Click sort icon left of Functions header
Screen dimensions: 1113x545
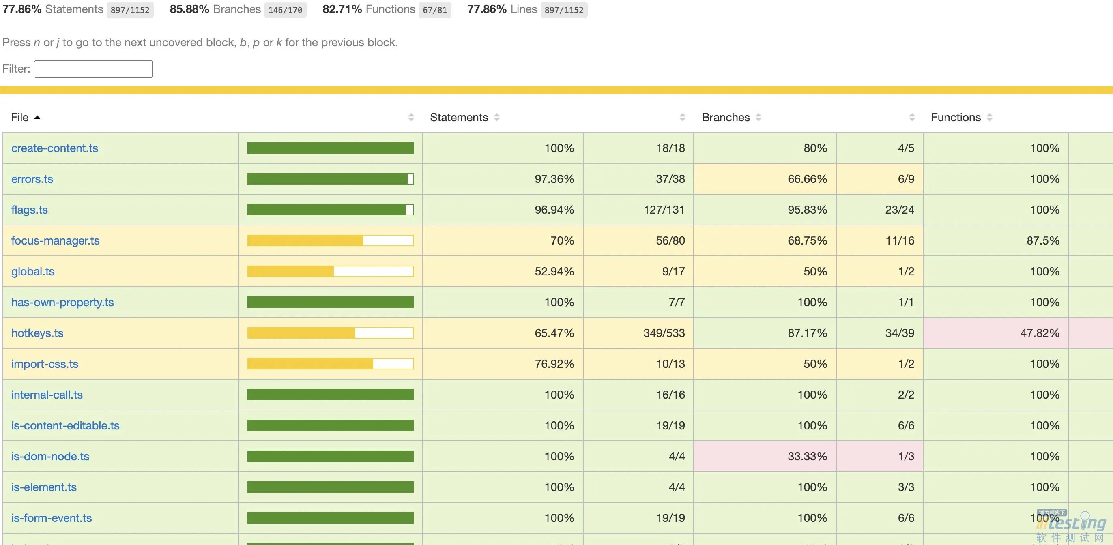tap(912, 118)
